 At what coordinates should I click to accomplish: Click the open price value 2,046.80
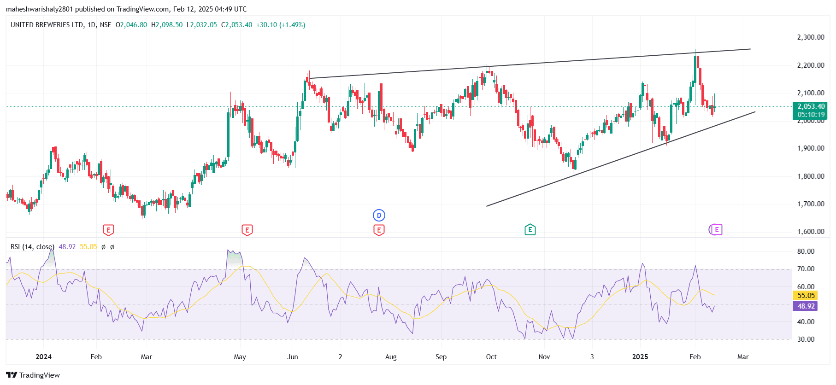[134, 25]
